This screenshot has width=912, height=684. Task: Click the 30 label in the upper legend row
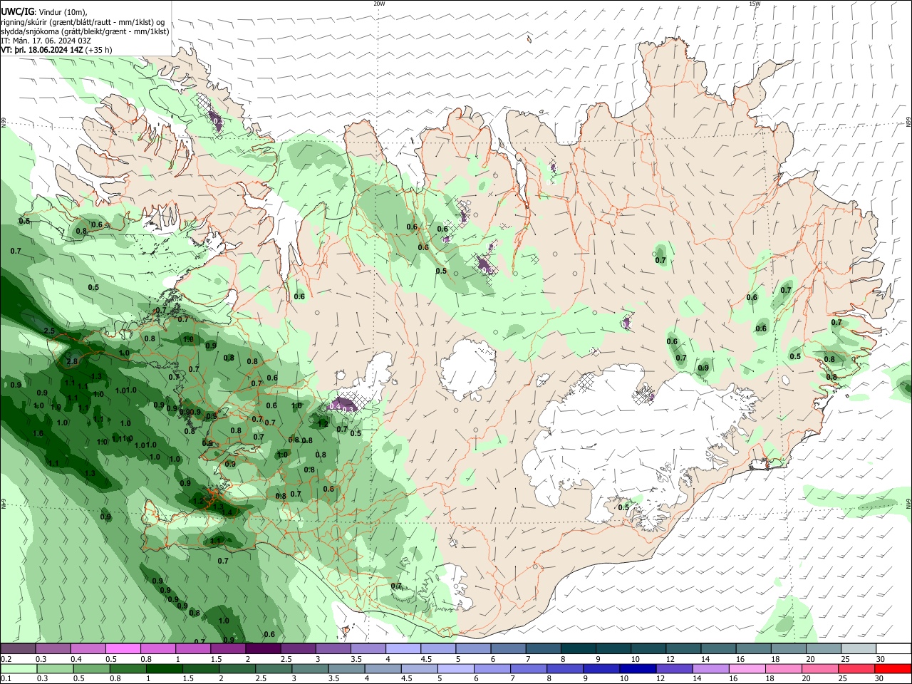[x=881, y=659]
